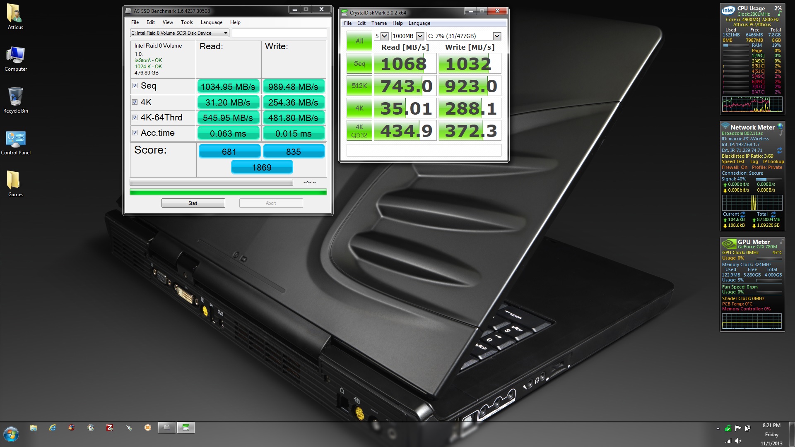Click the comment text field in CrystalDiskMark
This screenshot has width=795, height=447.
point(424,150)
